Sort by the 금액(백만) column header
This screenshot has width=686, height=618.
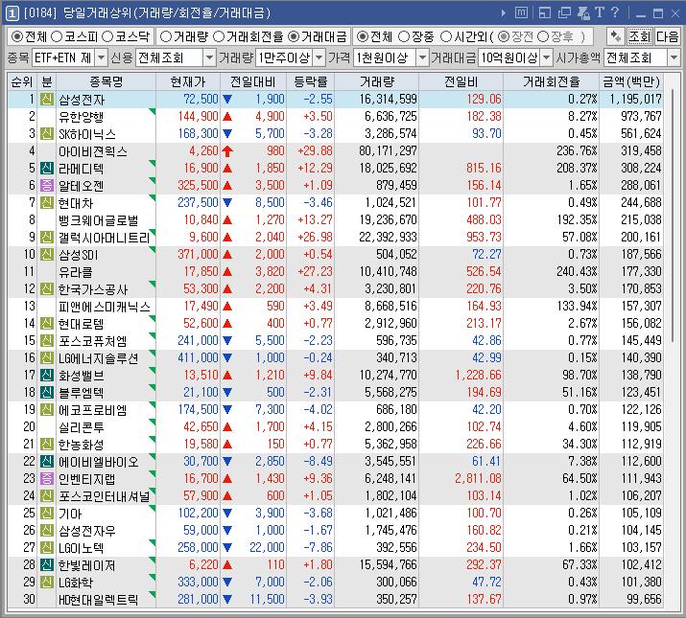pos(631,81)
